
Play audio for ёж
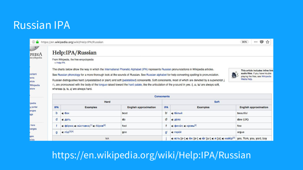pos(187,139)
